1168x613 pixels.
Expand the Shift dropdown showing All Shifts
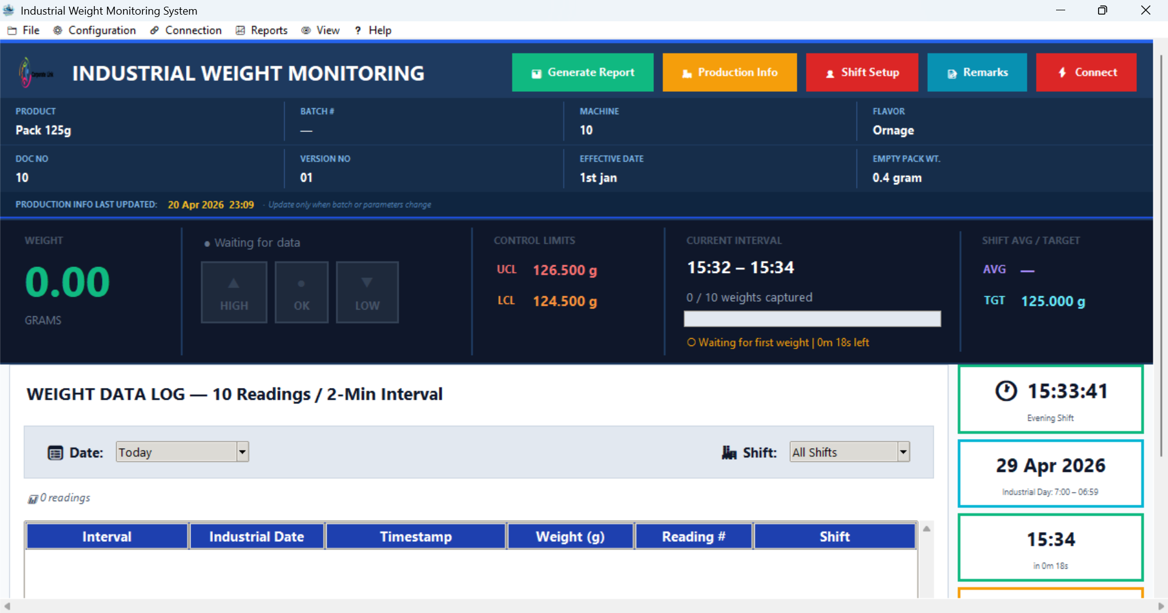coord(903,452)
